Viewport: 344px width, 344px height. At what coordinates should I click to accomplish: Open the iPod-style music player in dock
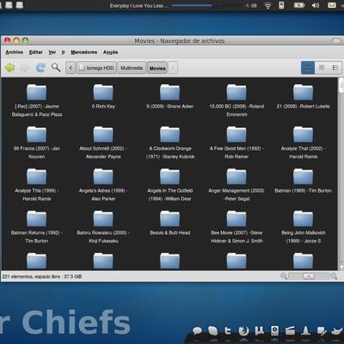(x=274, y=330)
